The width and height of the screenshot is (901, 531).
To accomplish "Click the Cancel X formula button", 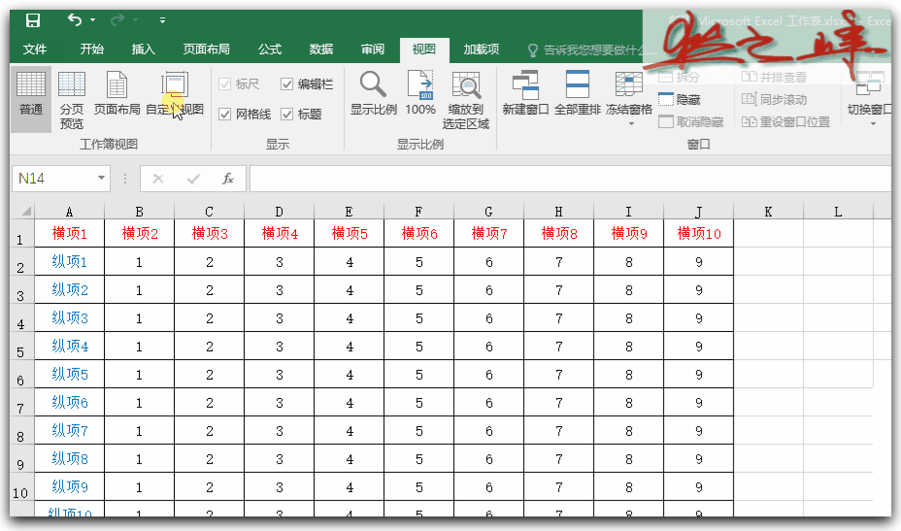I will (158, 179).
